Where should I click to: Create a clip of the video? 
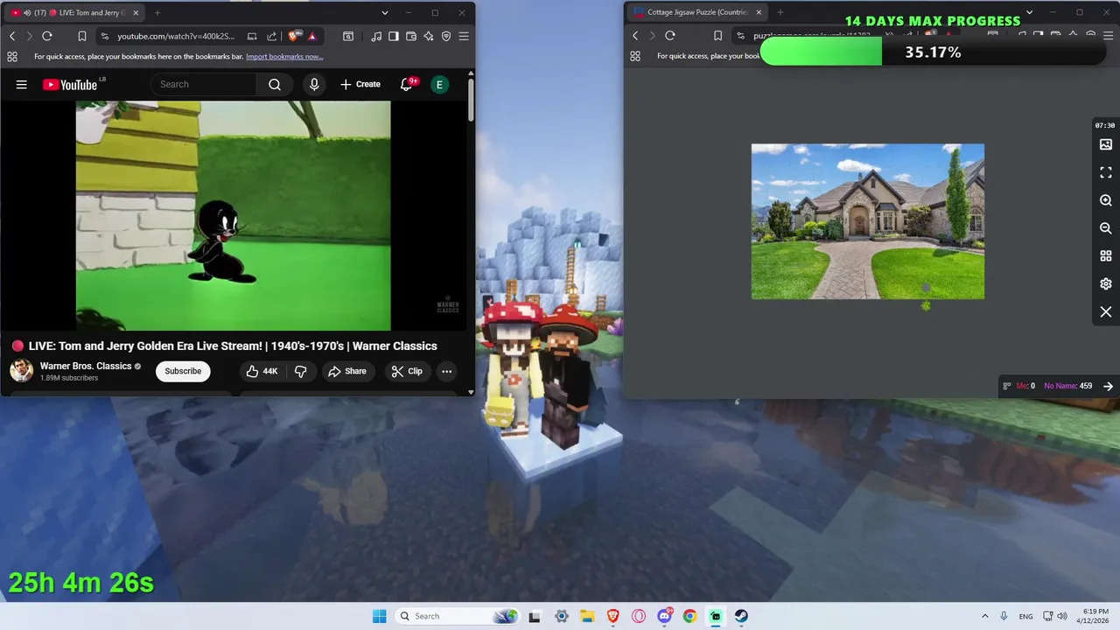407,371
